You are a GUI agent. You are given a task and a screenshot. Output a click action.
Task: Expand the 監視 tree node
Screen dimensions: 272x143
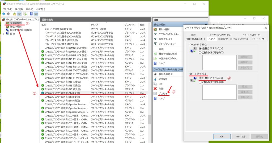(4, 34)
